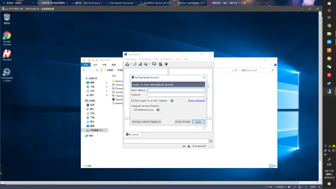Open the Tools menu in TeamSpeak

click(x=178, y=59)
